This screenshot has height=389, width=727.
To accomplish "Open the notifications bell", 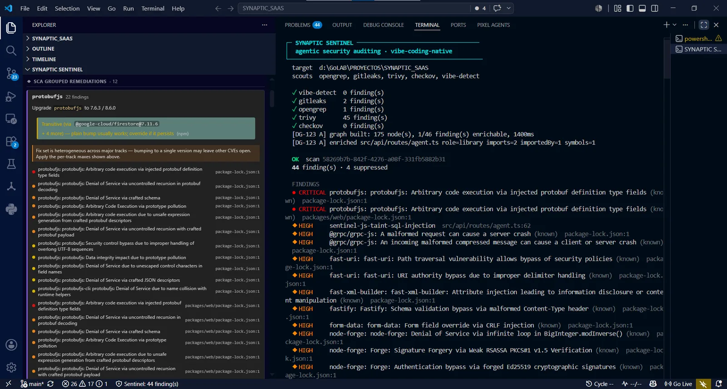I will pyautogui.click(x=718, y=384).
